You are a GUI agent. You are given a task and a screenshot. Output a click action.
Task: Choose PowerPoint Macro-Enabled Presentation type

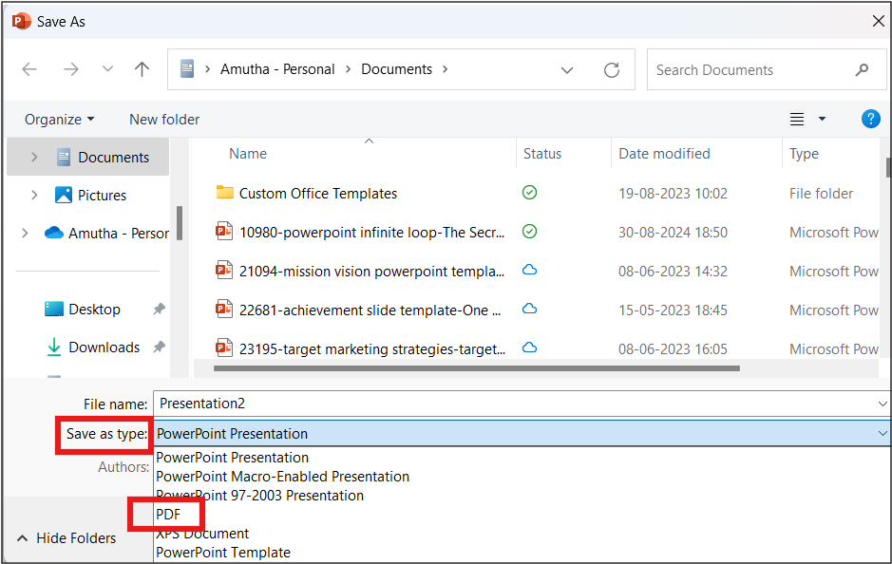pyautogui.click(x=282, y=477)
